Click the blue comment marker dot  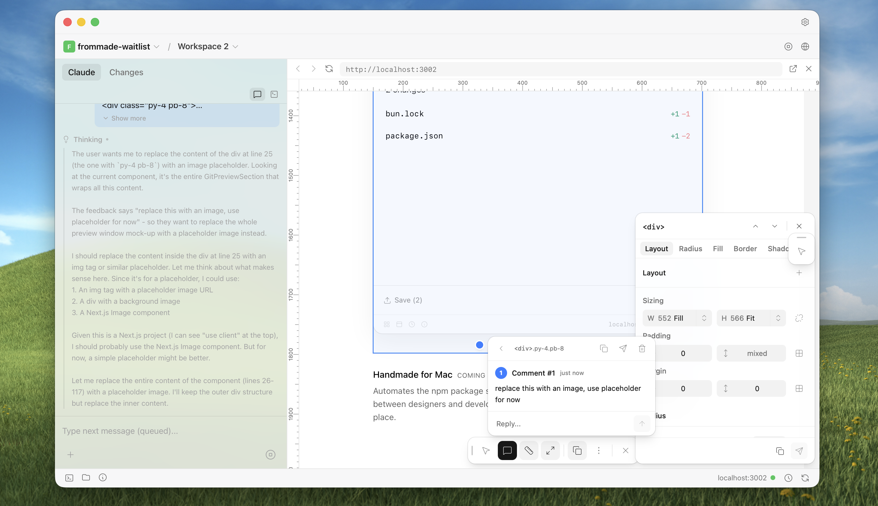(x=479, y=345)
